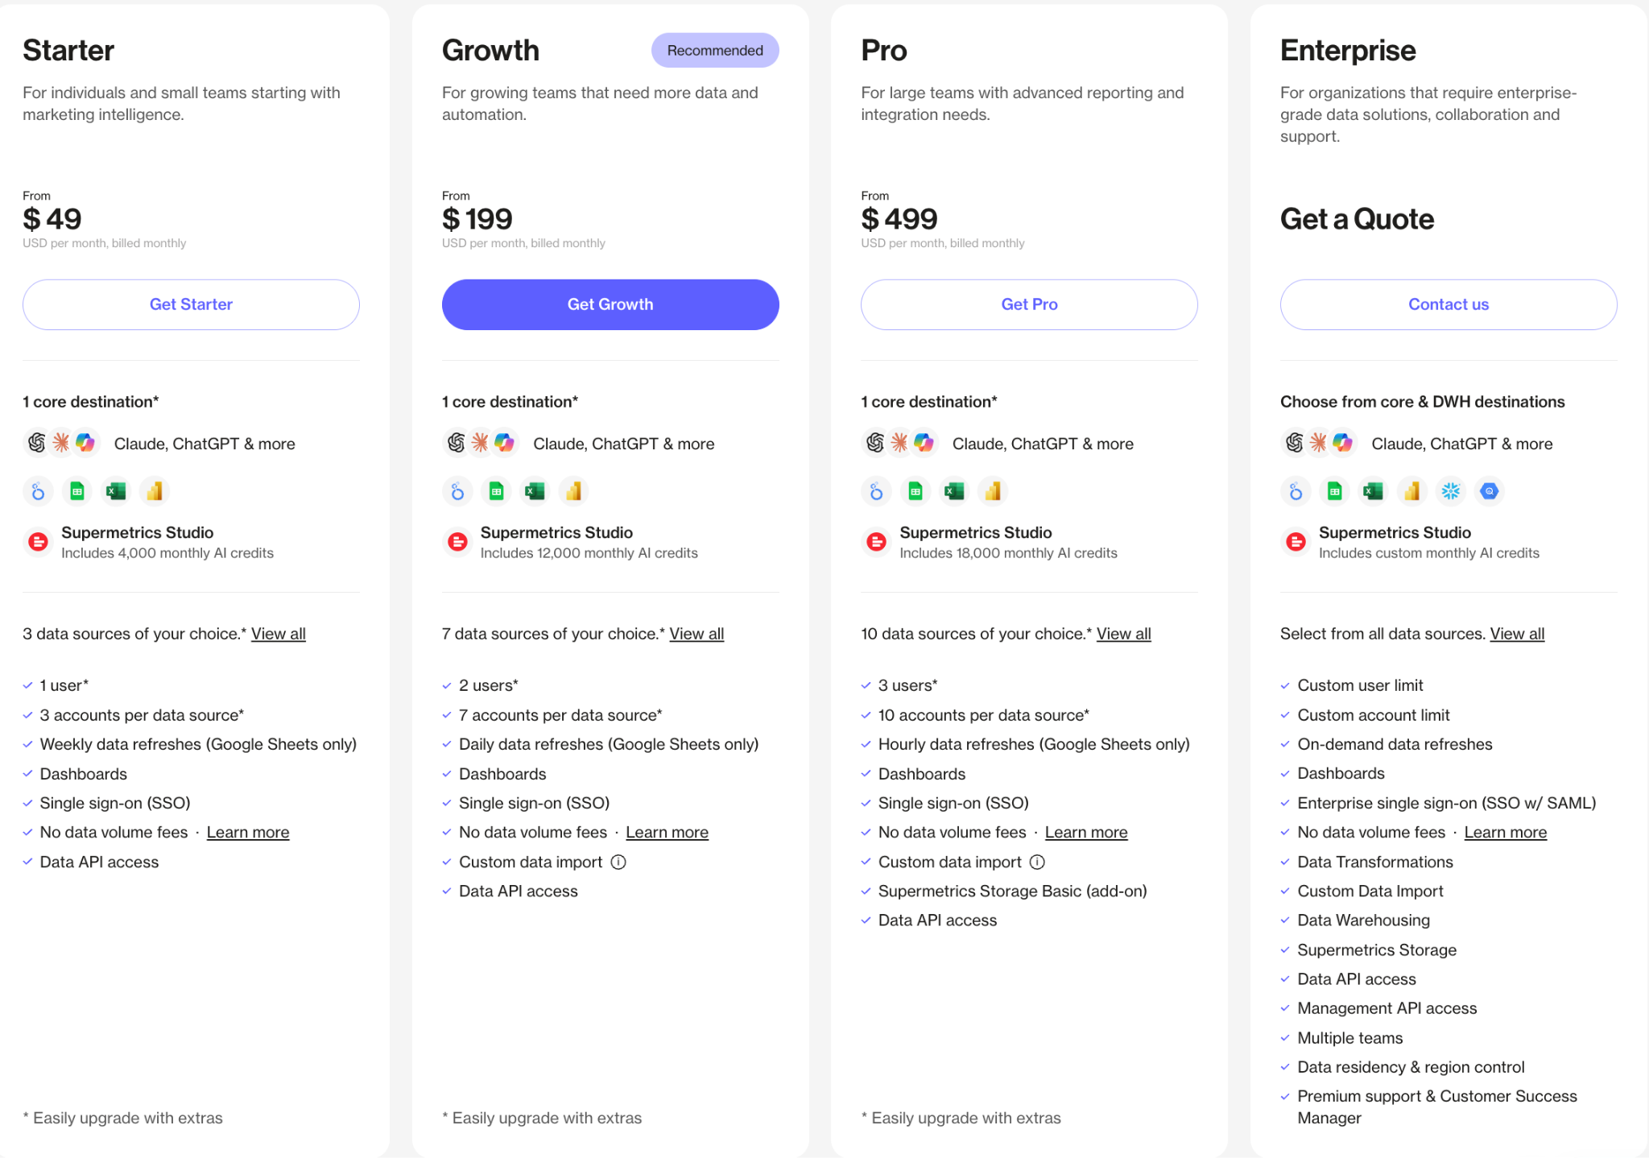Viewport: 1649px width, 1158px height.
Task: Open View all link under Starter data sources
Action: 279,634
